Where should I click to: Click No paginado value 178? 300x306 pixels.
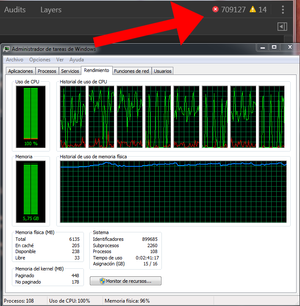click(x=75, y=282)
